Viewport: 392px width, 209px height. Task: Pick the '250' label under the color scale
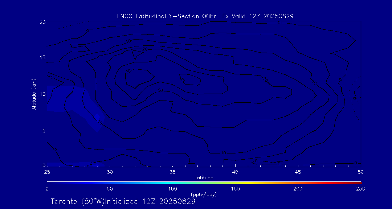(361, 189)
